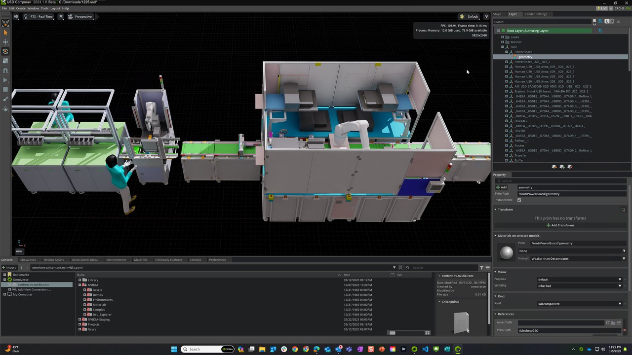Switch layer view to G mode
The width and height of the screenshot is (632, 355).
point(612,21)
